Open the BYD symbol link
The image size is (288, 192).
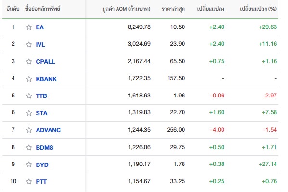tap(42, 165)
